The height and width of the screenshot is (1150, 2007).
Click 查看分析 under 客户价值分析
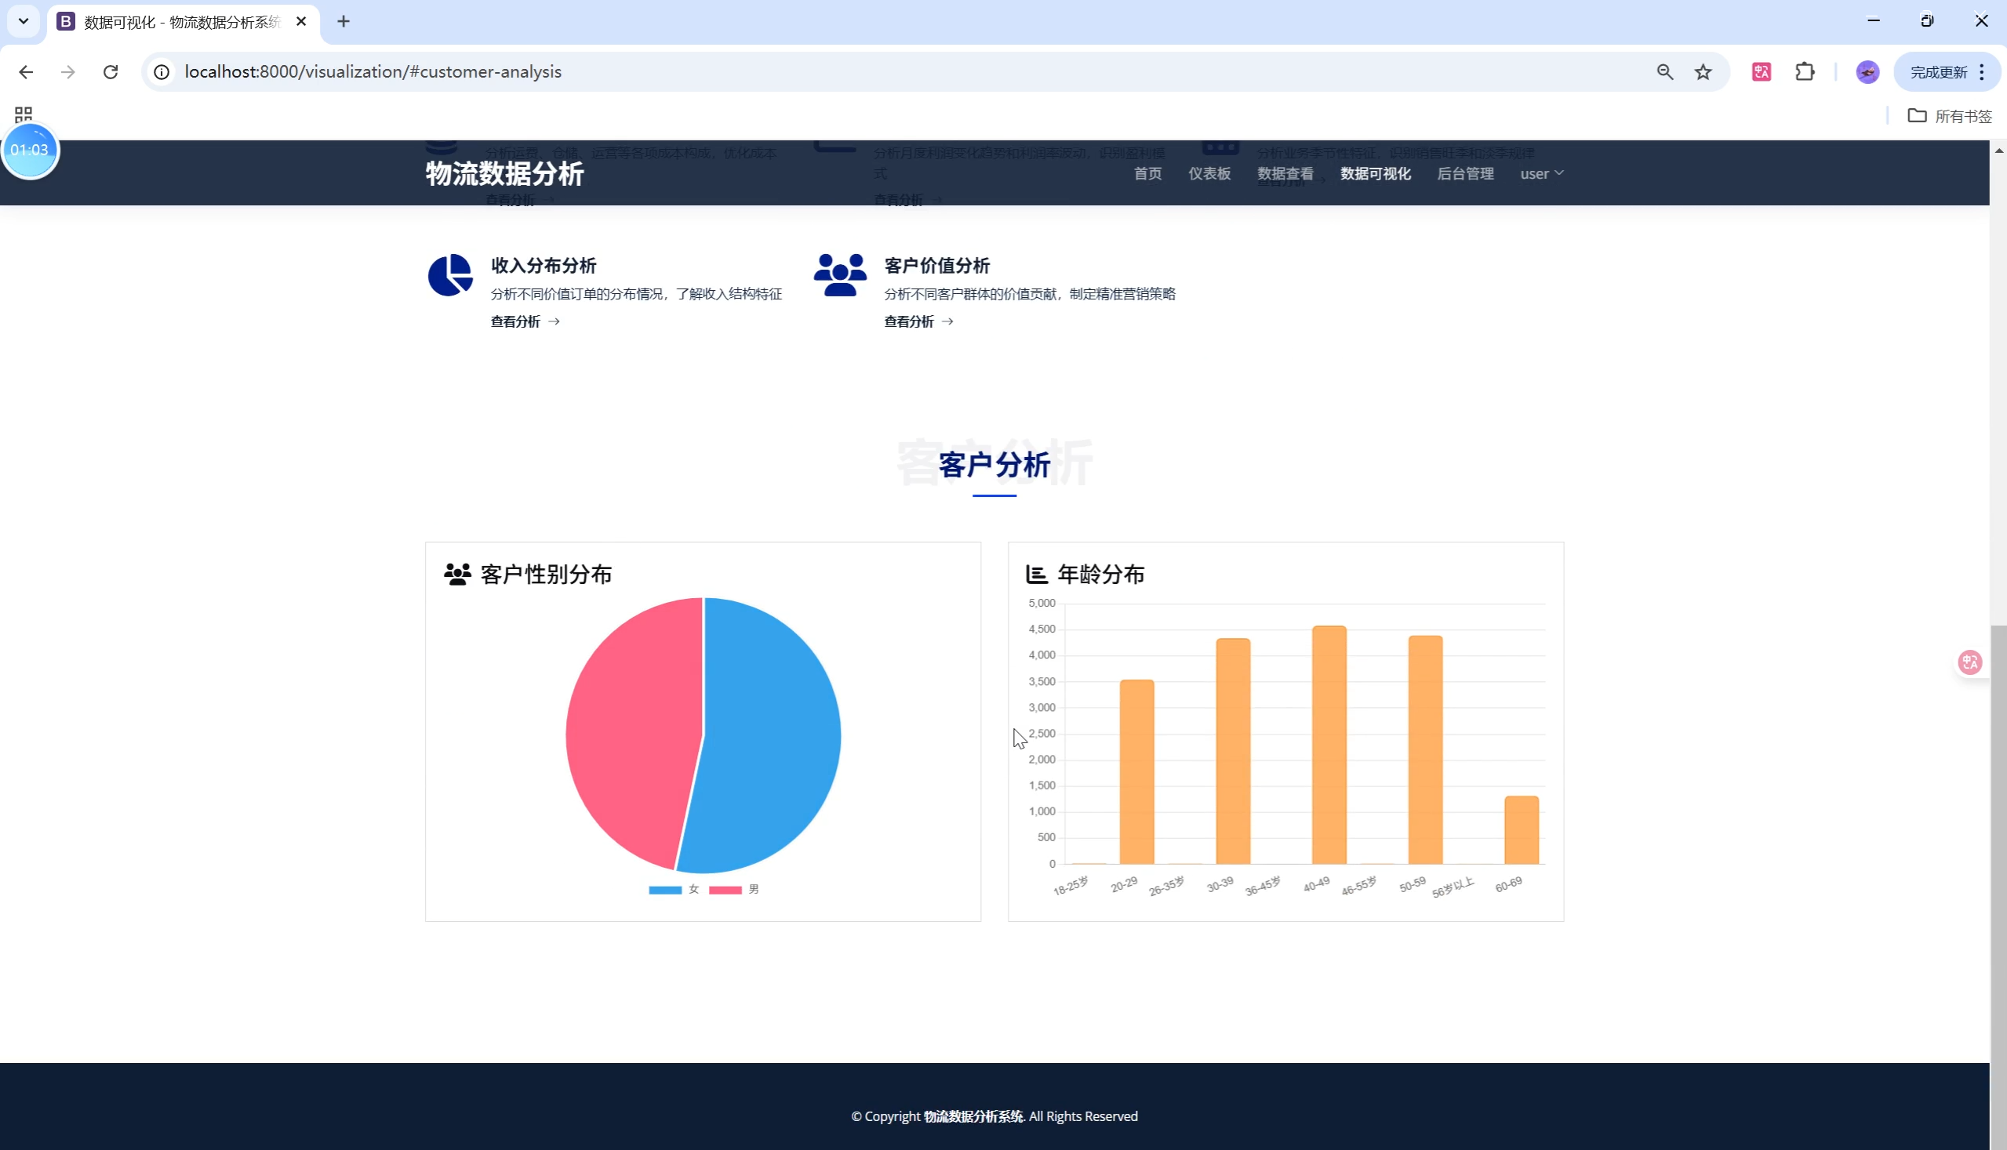click(x=919, y=321)
